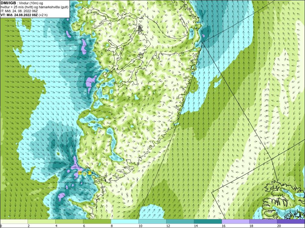305x228 pixels.
Task: Select the 10–12 m/s teal legend swatch
Action: [x=152, y=221]
